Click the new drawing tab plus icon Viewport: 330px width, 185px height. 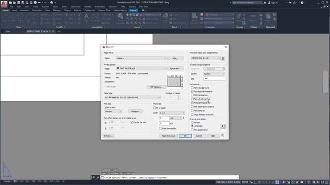pos(59,31)
